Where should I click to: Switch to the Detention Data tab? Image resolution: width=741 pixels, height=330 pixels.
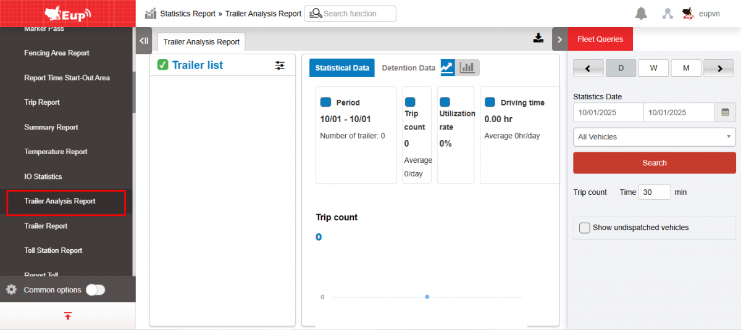tap(408, 68)
